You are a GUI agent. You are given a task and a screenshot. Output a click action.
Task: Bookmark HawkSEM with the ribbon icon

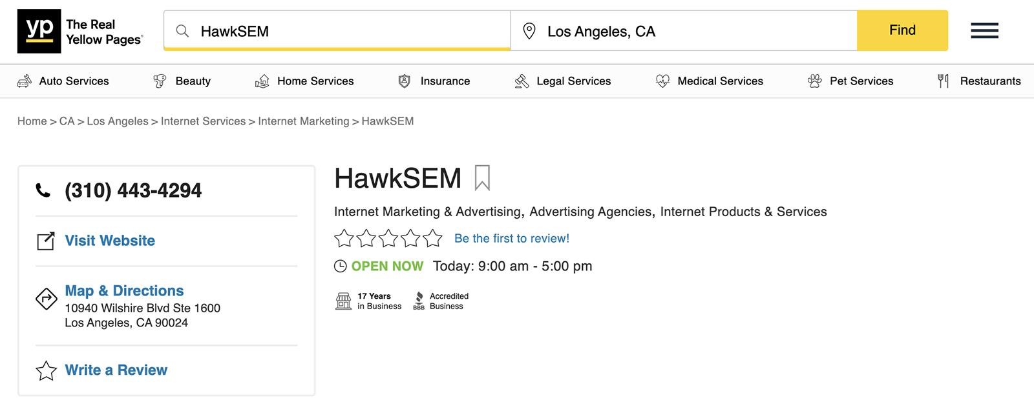[x=482, y=178]
